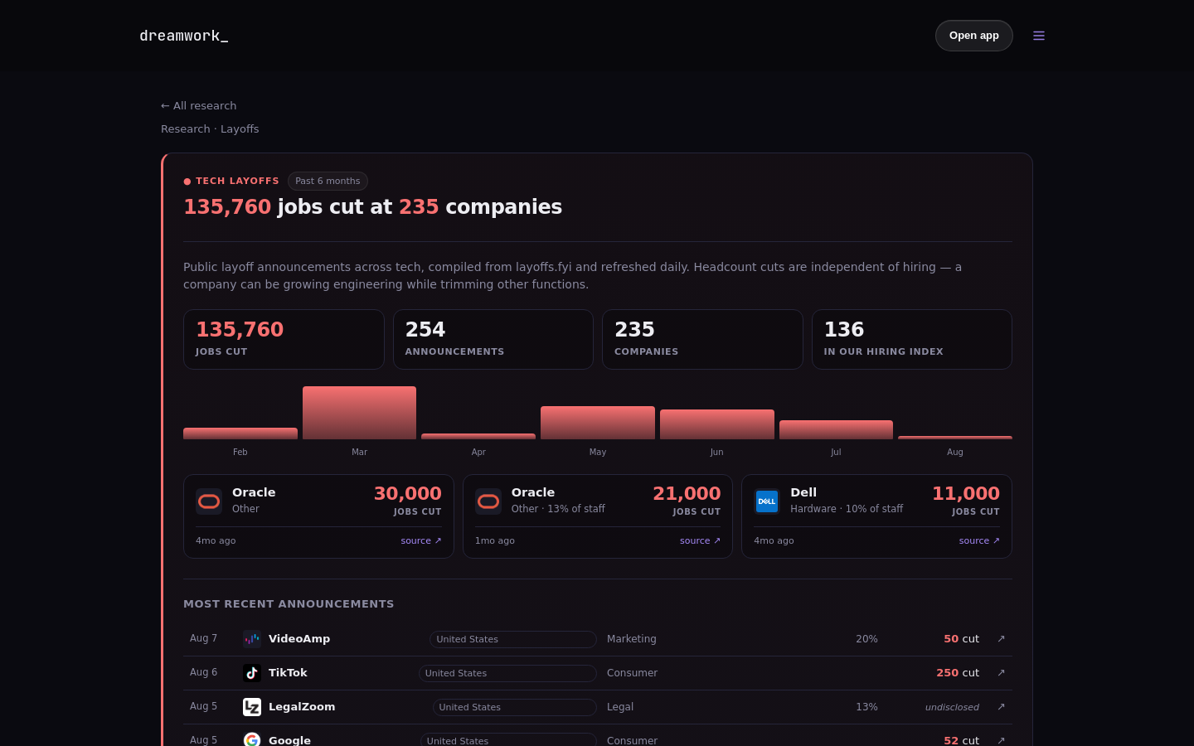Click the Open app button

coord(974,36)
